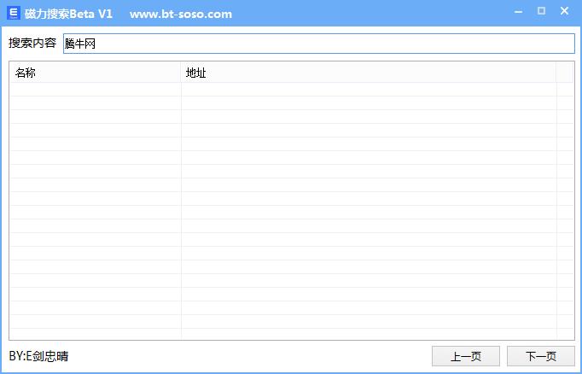Click www.bt-soso.com in the title bar
The height and width of the screenshot is (374, 582).
[x=180, y=15]
